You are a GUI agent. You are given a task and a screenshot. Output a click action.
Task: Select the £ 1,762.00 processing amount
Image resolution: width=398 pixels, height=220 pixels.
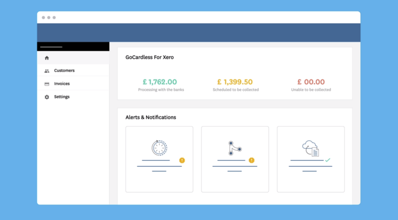tap(160, 82)
